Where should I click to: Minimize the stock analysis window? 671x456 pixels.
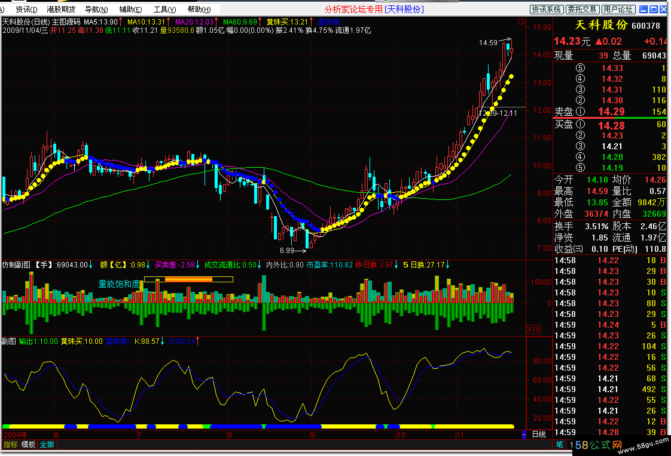click(x=643, y=9)
